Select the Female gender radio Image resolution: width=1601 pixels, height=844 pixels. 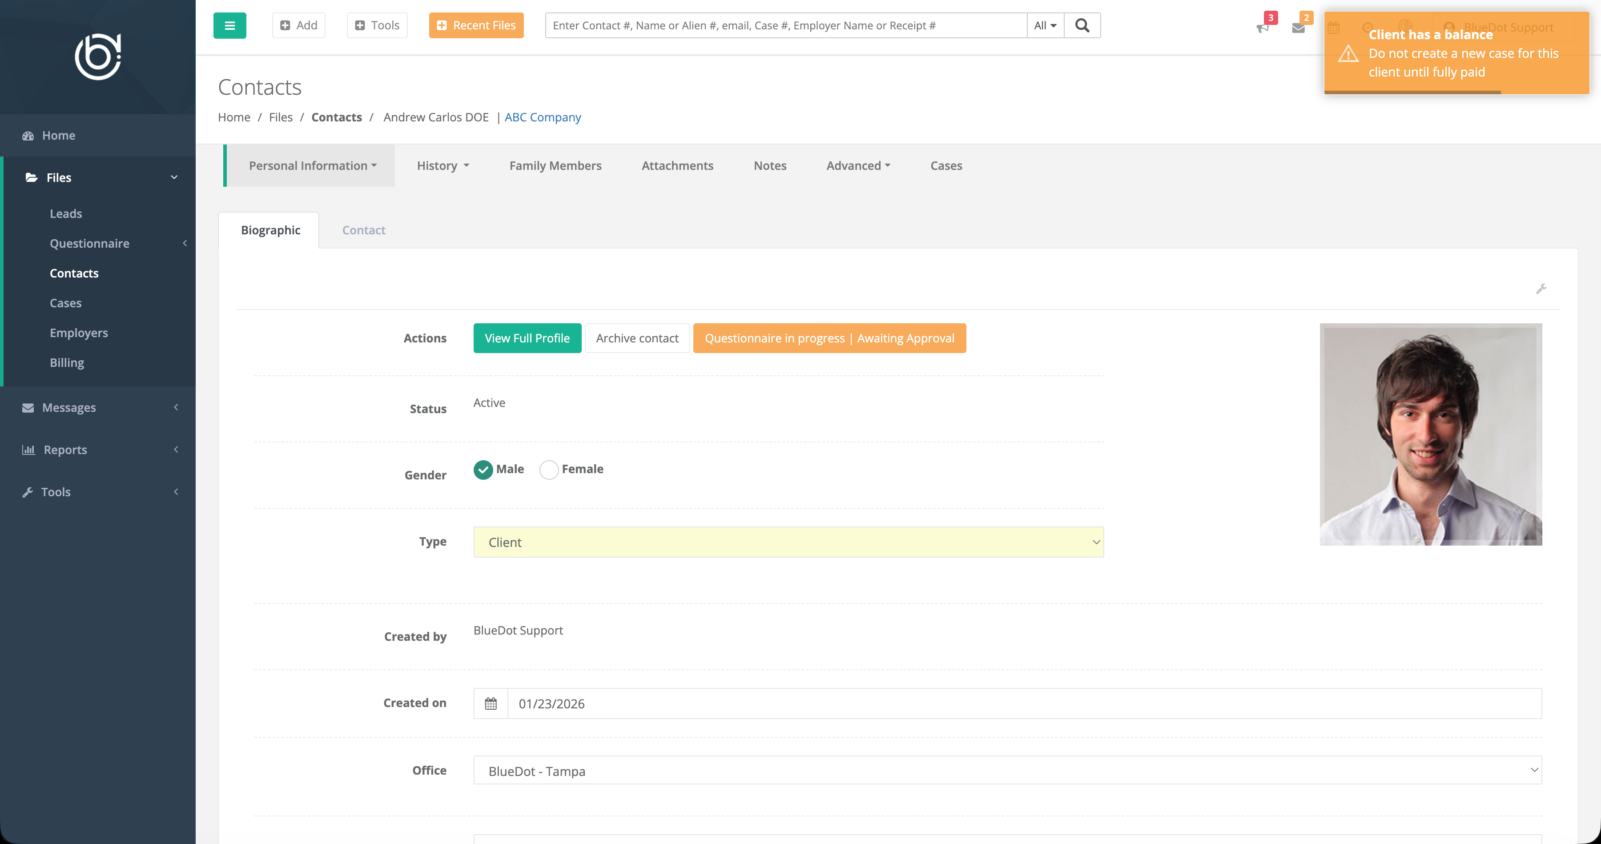[549, 470]
